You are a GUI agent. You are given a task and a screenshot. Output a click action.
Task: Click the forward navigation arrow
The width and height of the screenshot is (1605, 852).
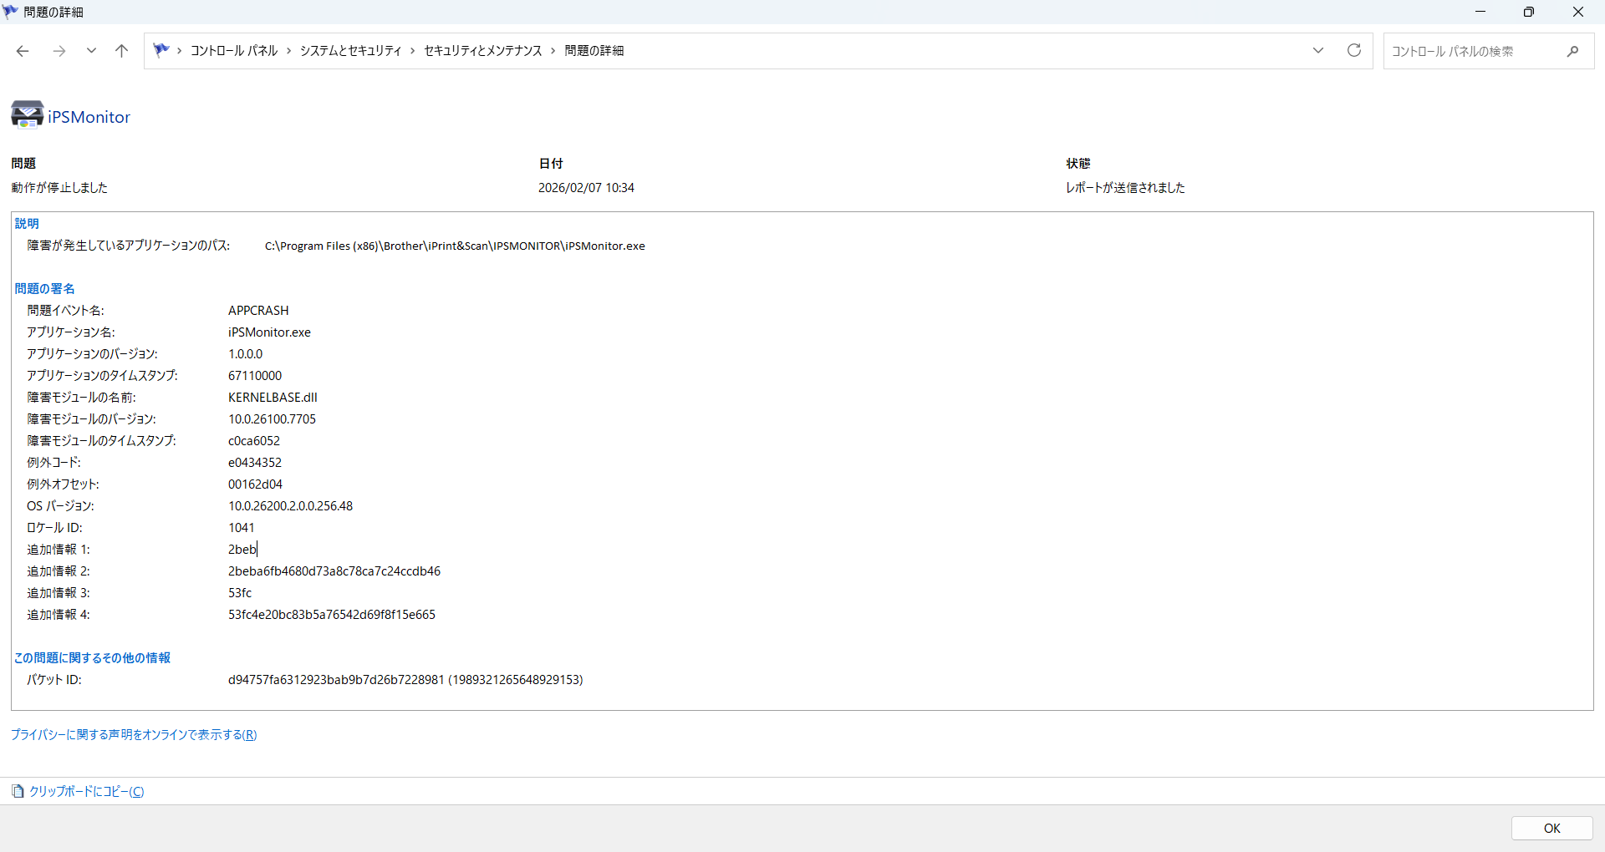tap(59, 51)
